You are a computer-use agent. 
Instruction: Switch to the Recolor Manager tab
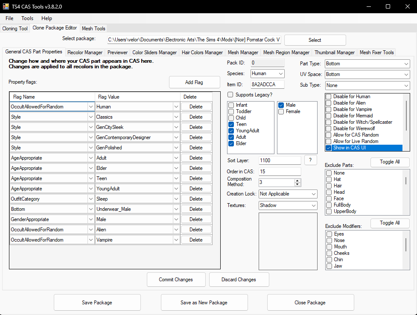pyautogui.click(x=85, y=52)
